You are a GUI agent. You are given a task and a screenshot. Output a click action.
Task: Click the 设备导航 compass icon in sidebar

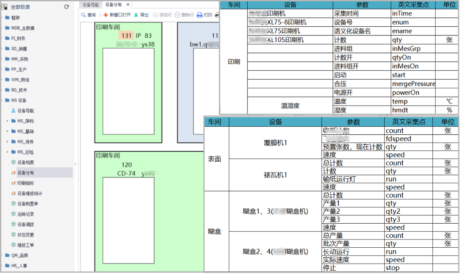coord(13,111)
